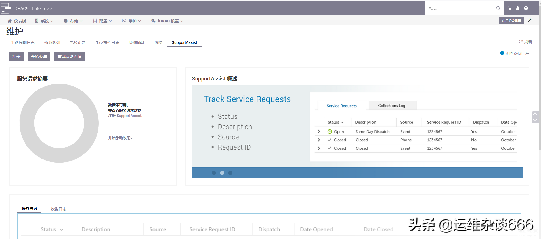The image size is (541, 239).
Task: Expand the 维护 dropdown menu
Action: click(x=139, y=21)
